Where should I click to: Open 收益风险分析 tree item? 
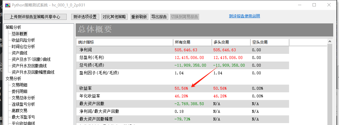pyautogui.click(x=23, y=40)
